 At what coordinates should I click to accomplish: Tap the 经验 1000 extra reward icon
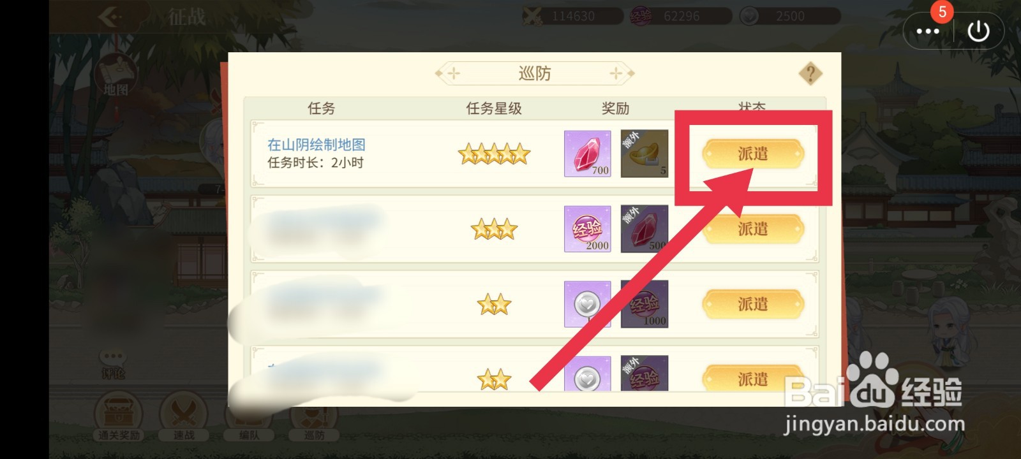(x=645, y=304)
